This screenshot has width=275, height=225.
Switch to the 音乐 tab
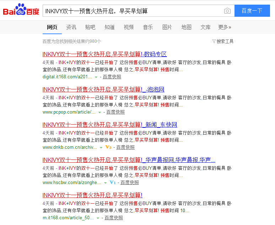(x=148, y=27)
